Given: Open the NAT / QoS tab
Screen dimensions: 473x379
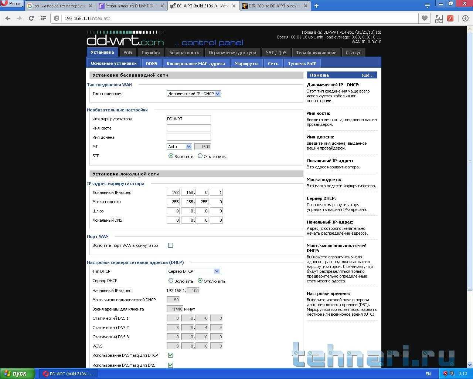Looking at the screenshot, I should 276,53.
